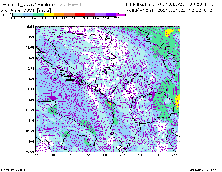Viewport: 222px width, 172px height.
Task: Click the orange 10.7–13.8 legend swatch
Action: pyautogui.click(x=59, y=15)
